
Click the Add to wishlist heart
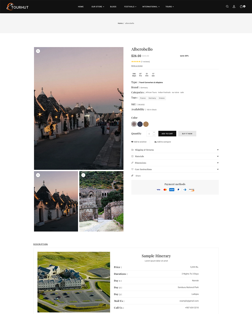pos(132,142)
